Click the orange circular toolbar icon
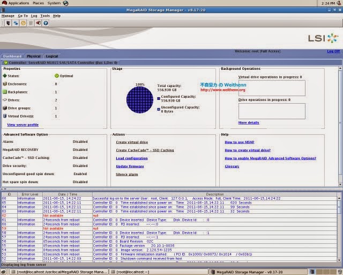 (23, 23)
